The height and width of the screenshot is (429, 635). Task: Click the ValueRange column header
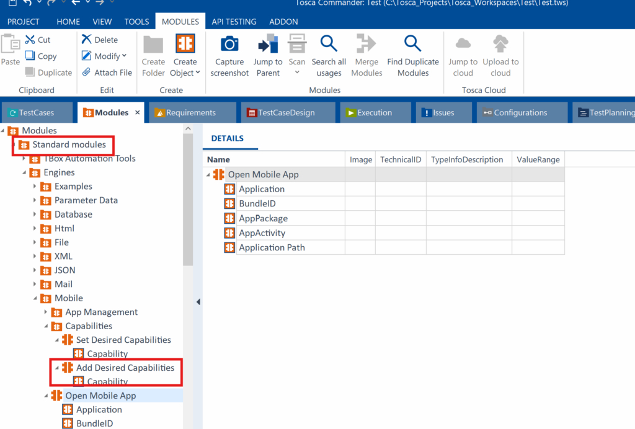(x=538, y=159)
